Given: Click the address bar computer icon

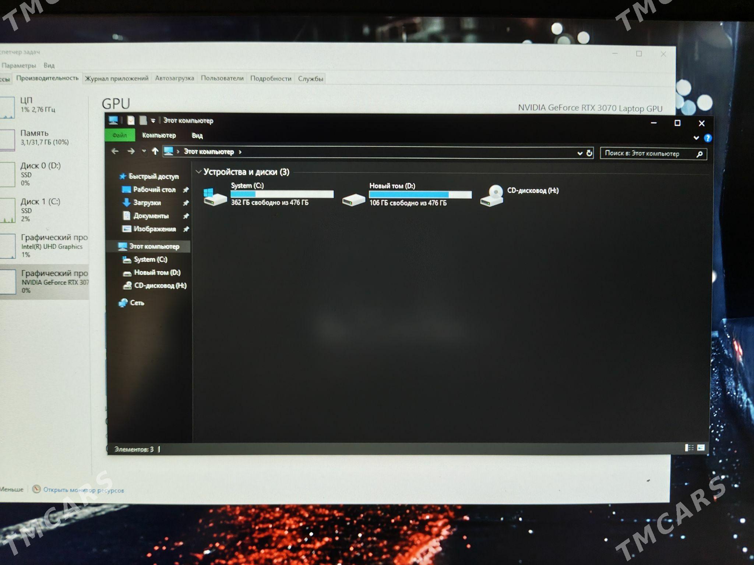Looking at the screenshot, I should tap(168, 151).
